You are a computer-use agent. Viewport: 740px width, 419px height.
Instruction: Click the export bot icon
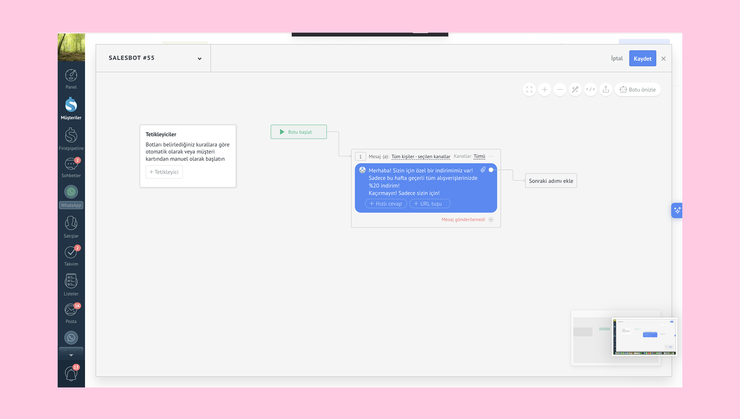[x=606, y=90]
